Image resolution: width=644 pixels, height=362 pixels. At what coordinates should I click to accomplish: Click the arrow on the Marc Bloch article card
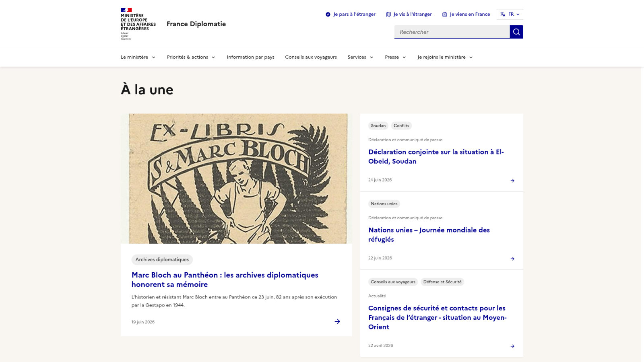click(x=337, y=321)
